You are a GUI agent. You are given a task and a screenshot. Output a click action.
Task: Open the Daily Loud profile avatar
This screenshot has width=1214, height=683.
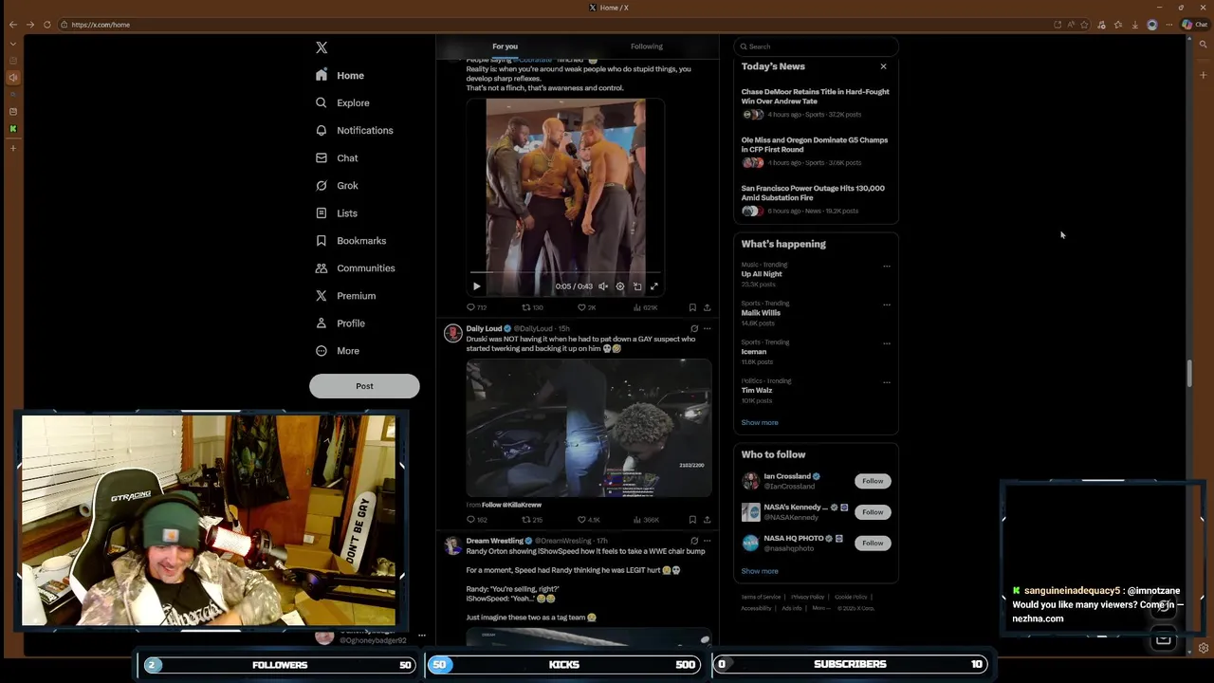click(452, 333)
